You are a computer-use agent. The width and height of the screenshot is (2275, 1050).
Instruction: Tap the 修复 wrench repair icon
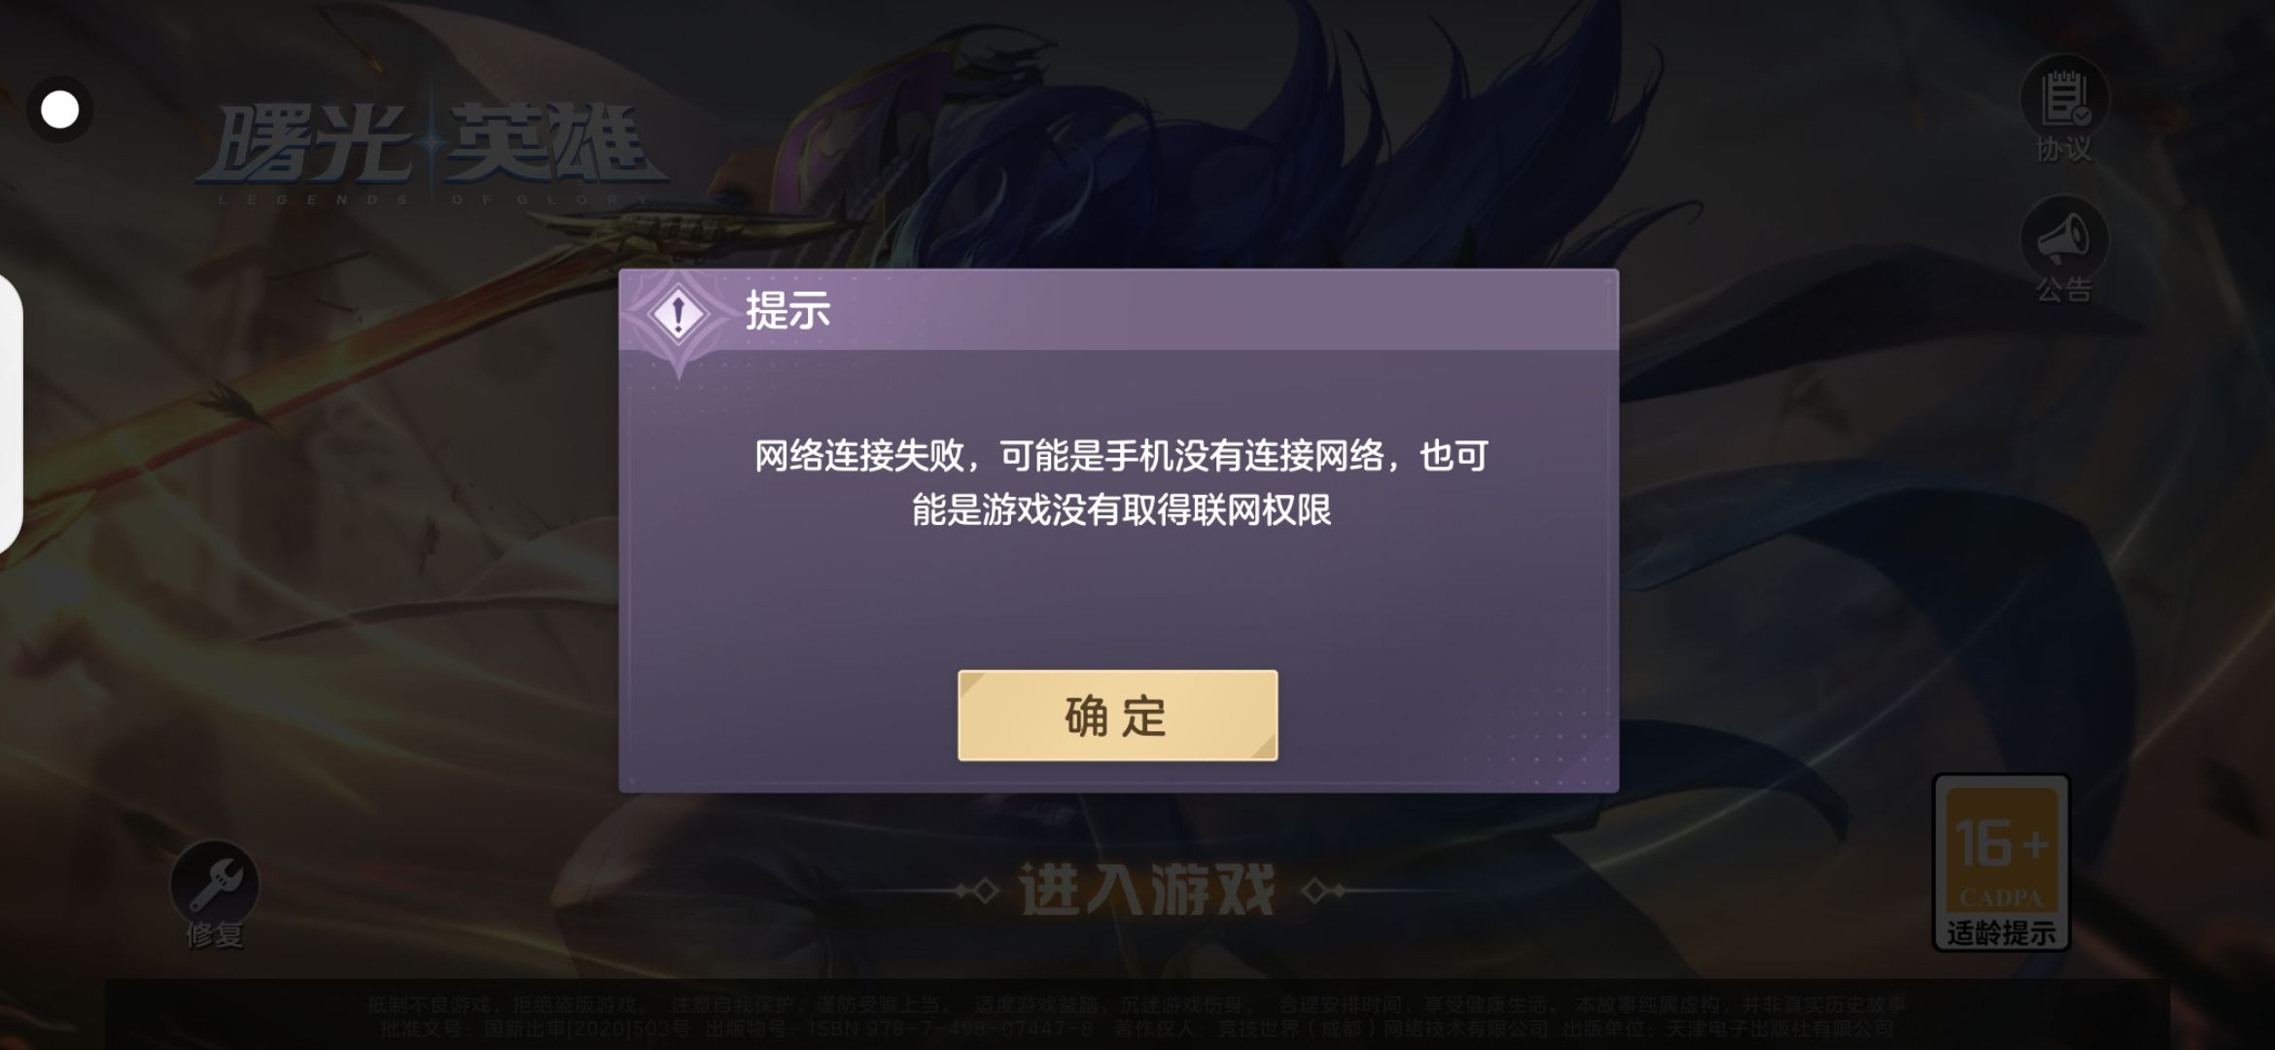pyautogui.click(x=215, y=883)
